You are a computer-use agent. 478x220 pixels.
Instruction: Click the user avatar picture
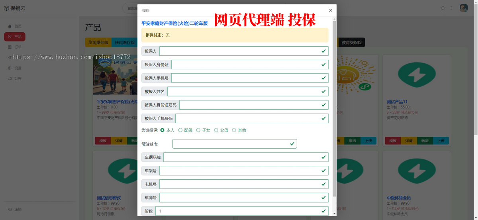[x=464, y=8]
